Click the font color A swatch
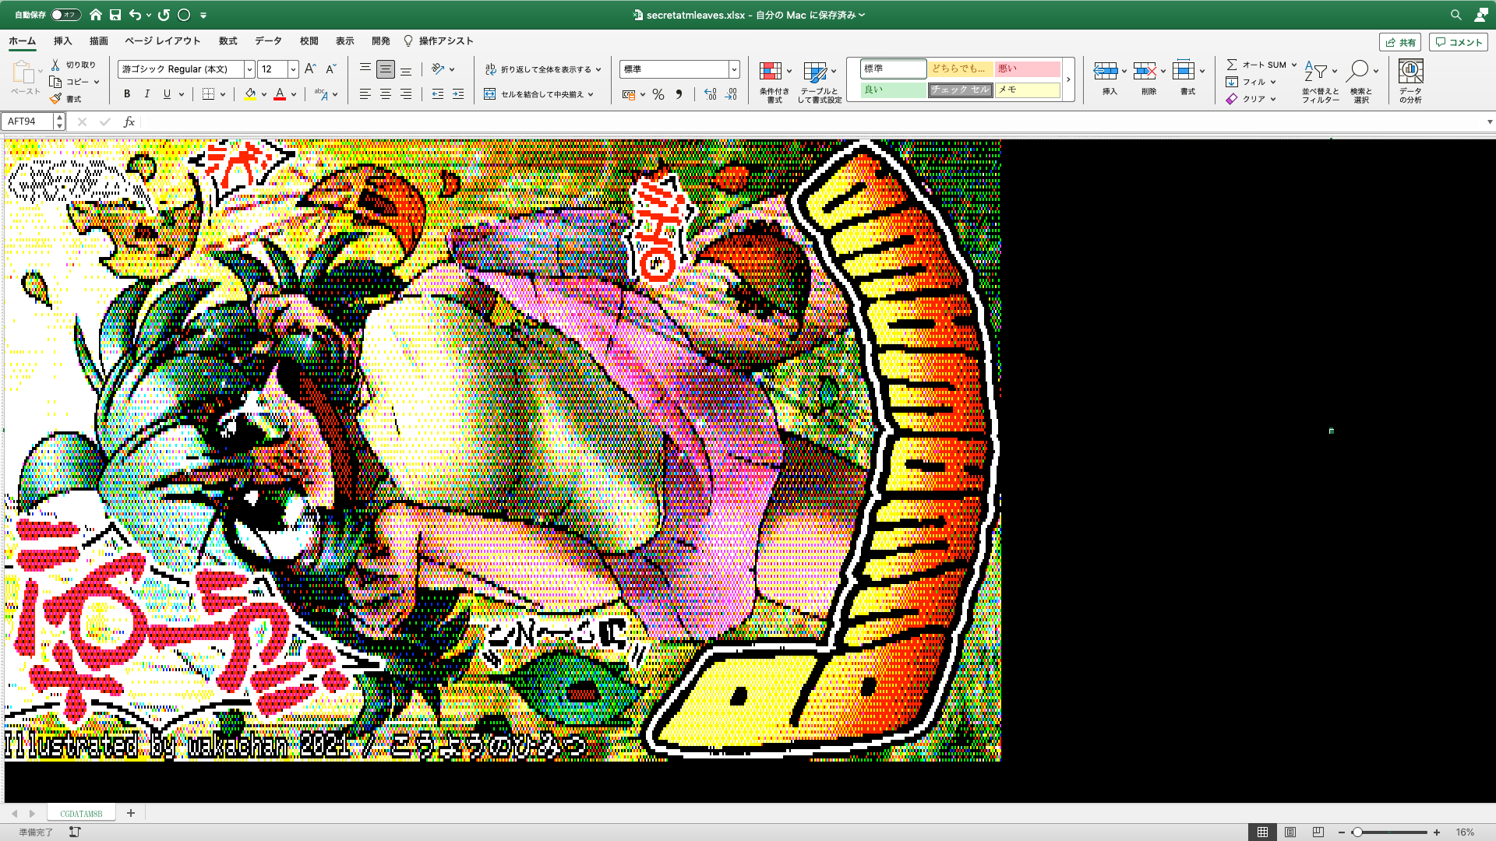1496x841 pixels. coord(280,94)
